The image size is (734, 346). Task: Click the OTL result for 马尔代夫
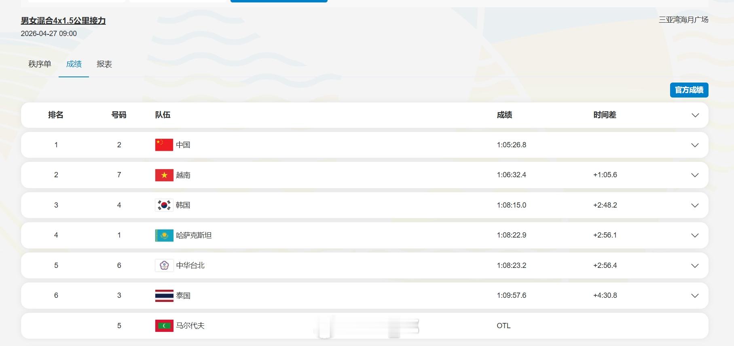coord(503,326)
